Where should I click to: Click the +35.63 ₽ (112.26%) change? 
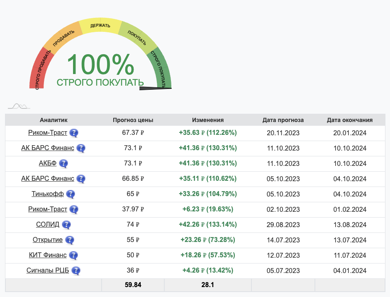click(x=208, y=133)
